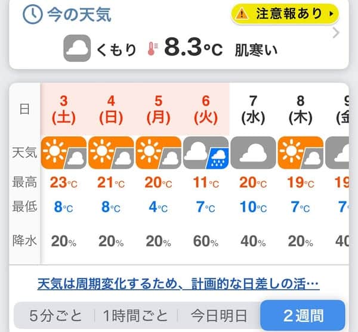
Task: Click the cloudy icon for Wednesday the 7th
Action: [x=253, y=153]
